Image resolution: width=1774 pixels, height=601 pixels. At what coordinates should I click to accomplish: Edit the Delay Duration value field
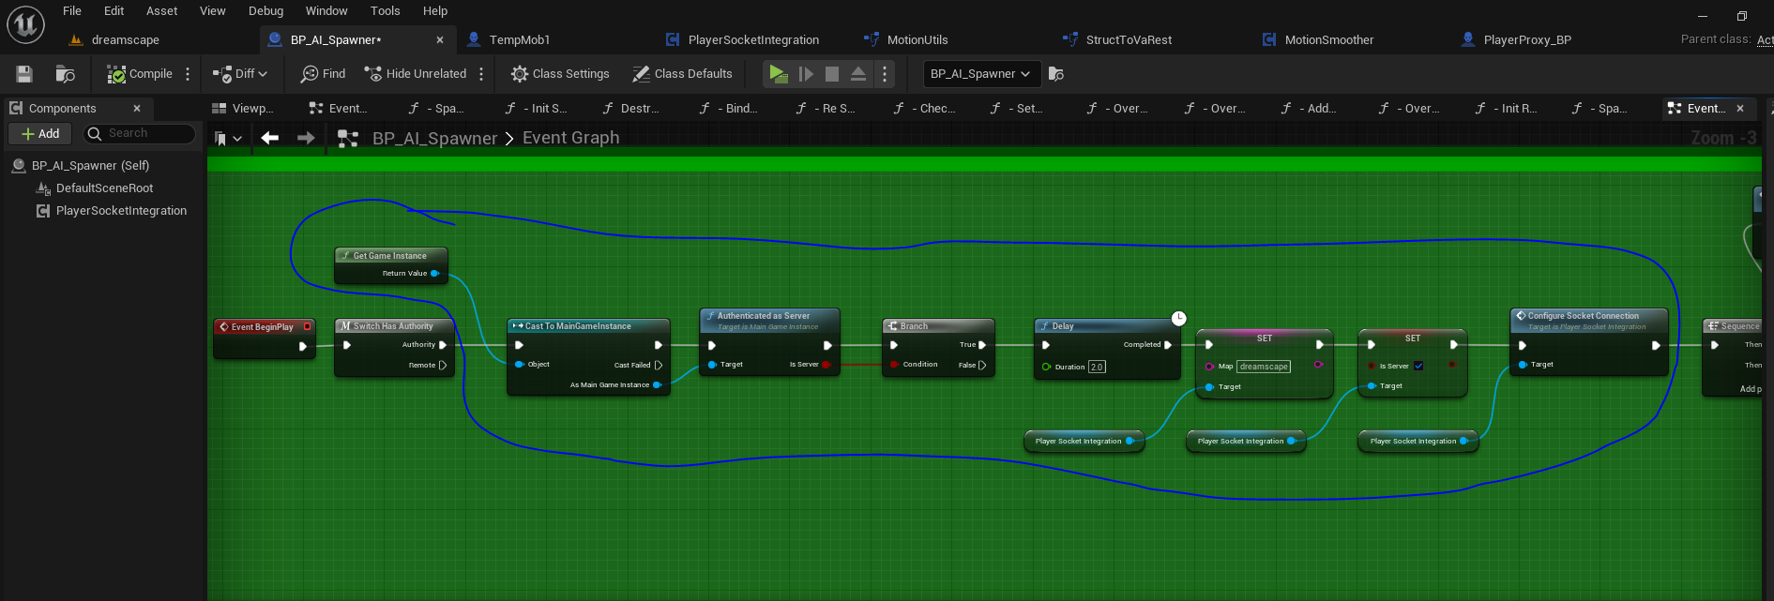pos(1097,367)
